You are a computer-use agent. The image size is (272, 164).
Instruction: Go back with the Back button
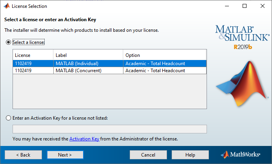tap(24, 155)
